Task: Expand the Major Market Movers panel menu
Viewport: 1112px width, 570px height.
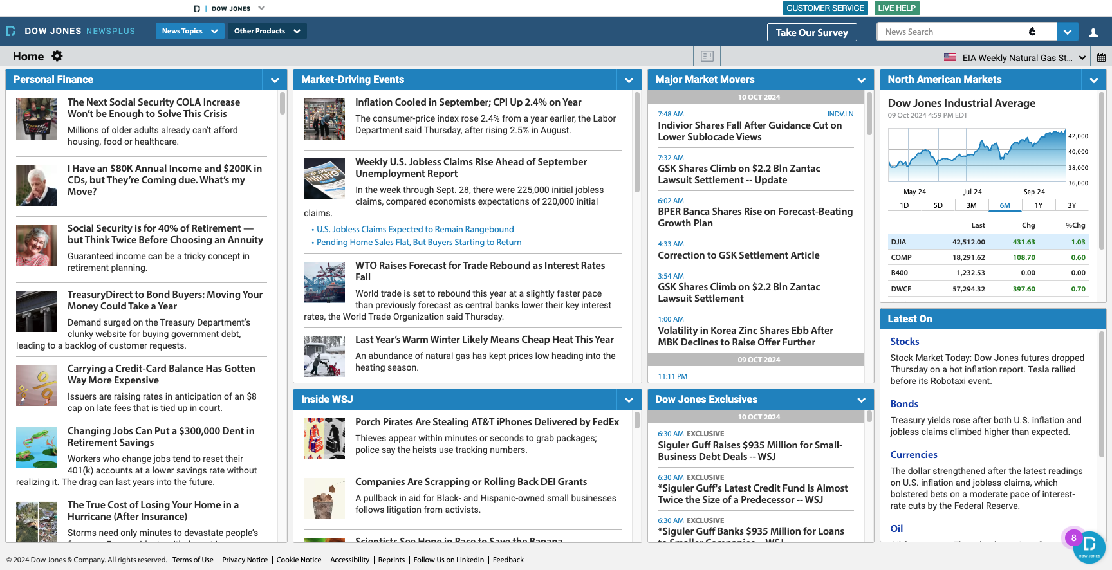Action: (x=861, y=80)
